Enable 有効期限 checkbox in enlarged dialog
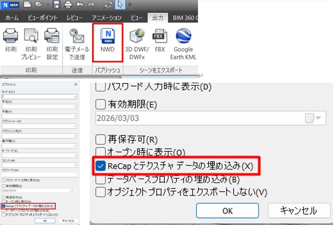The image size is (333, 225). pos(100,104)
